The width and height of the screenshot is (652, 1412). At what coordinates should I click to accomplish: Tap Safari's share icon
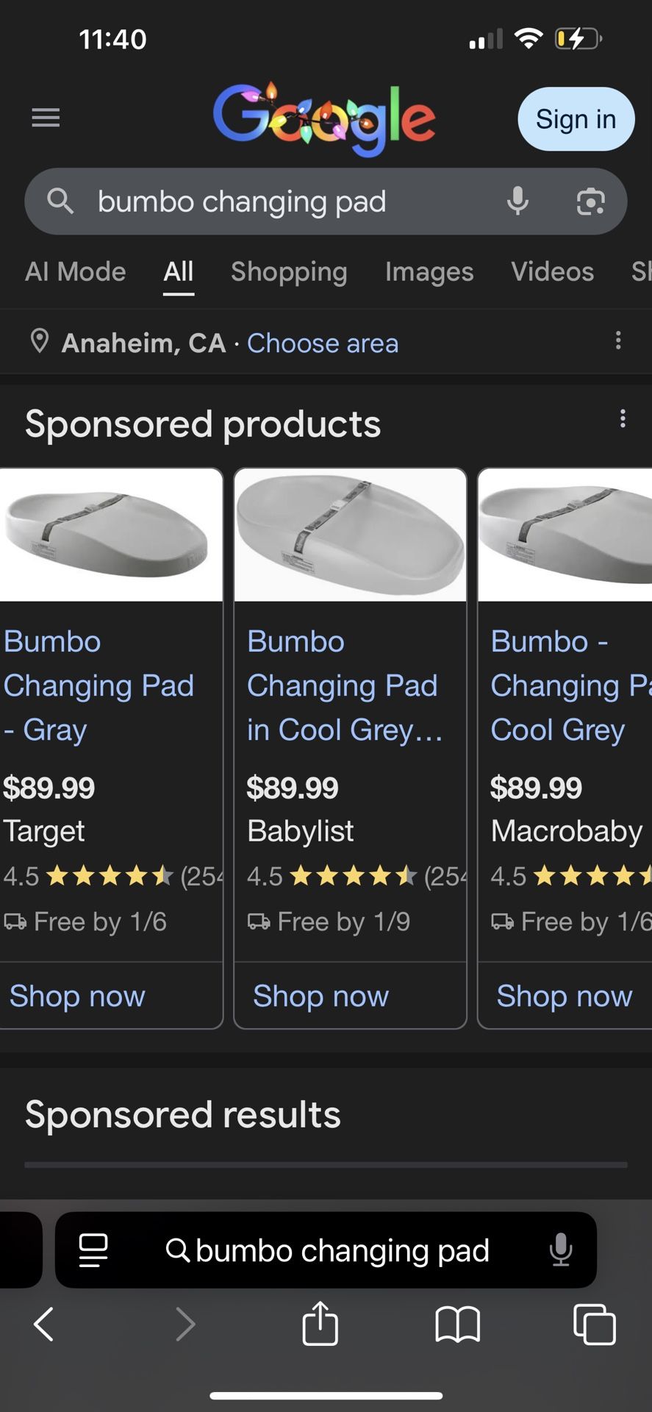(320, 1324)
